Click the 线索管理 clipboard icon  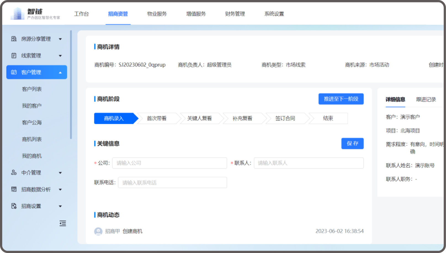[x=14, y=56]
